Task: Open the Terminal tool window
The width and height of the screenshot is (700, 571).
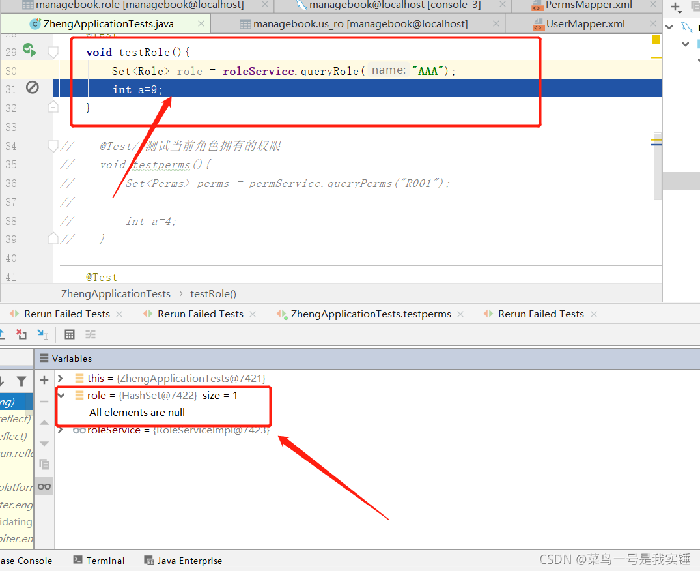Action: click(x=99, y=561)
